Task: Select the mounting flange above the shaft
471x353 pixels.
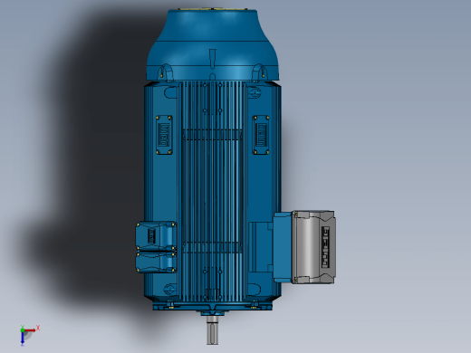Action: (x=213, y=307)
